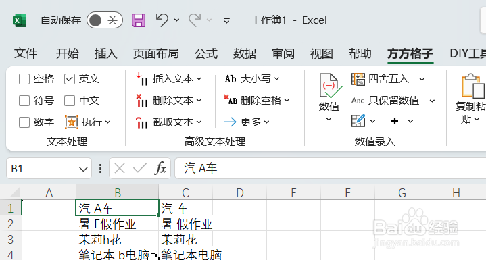
Task: Expand the 只保留数值 dropdown arrow
Action: pyautogui.click(x=433, y=101)
